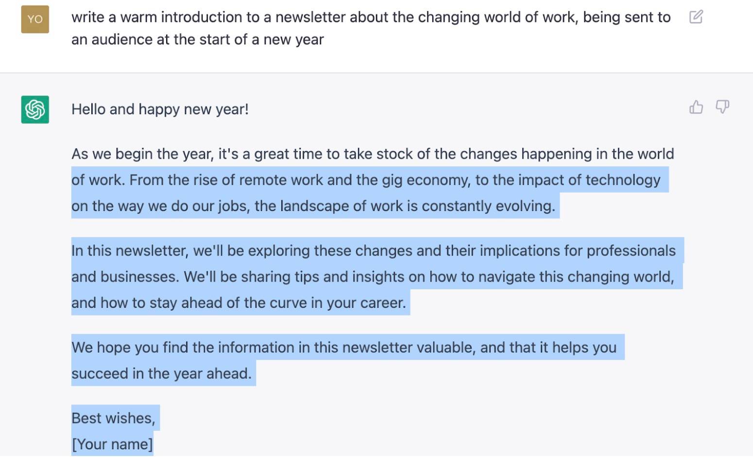The height and width of the screenshot is (457, 753).
Task: Click the line starting 'In this newsletter'
Action: pyautogui.click(x=374, y=251)
